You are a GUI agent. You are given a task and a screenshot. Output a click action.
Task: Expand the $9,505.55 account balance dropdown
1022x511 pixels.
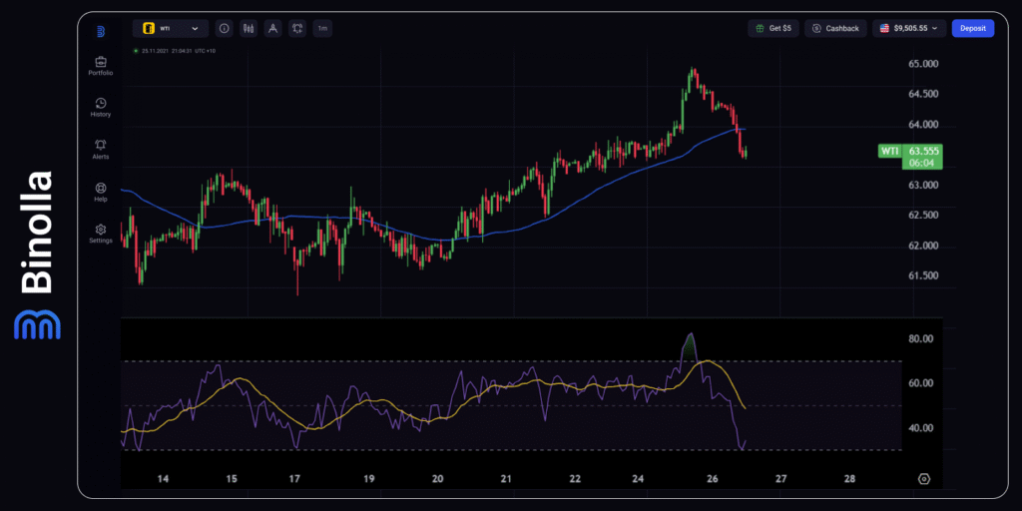(x=908, y=29)
